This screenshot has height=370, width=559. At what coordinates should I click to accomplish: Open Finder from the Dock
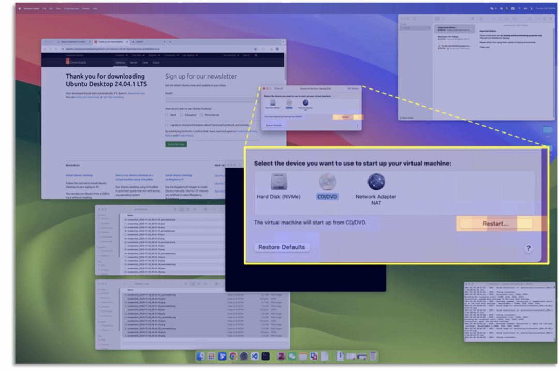201,356
